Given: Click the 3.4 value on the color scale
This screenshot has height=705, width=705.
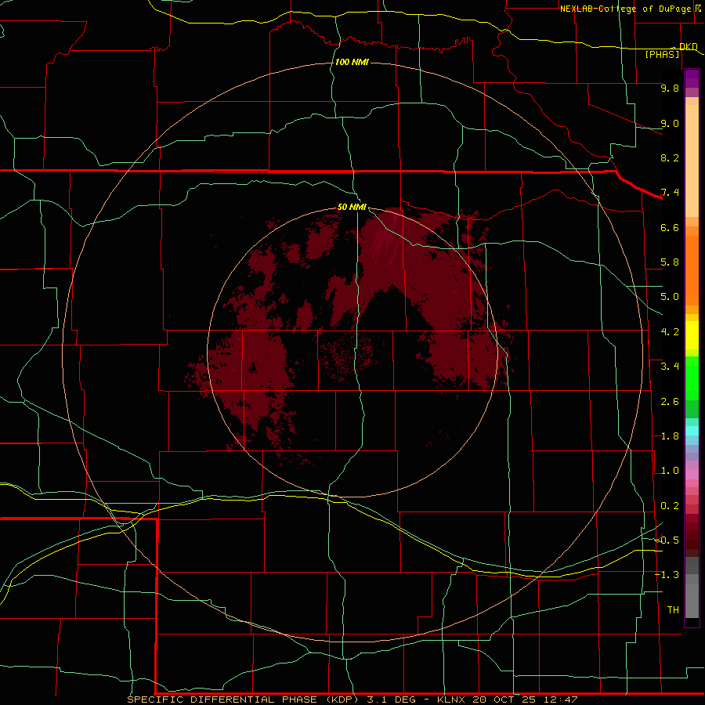Looking at the screenshot, I should 670,367.
